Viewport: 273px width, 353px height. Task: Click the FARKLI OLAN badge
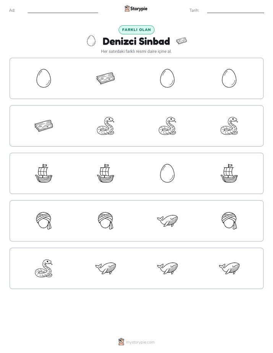(x=136, y=30)
